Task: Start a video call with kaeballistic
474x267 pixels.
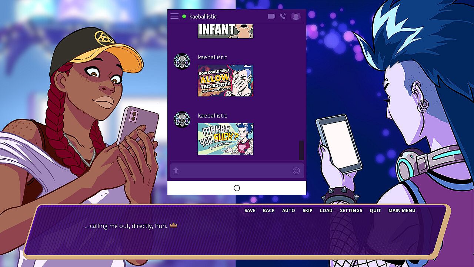Action: [x=271, y=16]
